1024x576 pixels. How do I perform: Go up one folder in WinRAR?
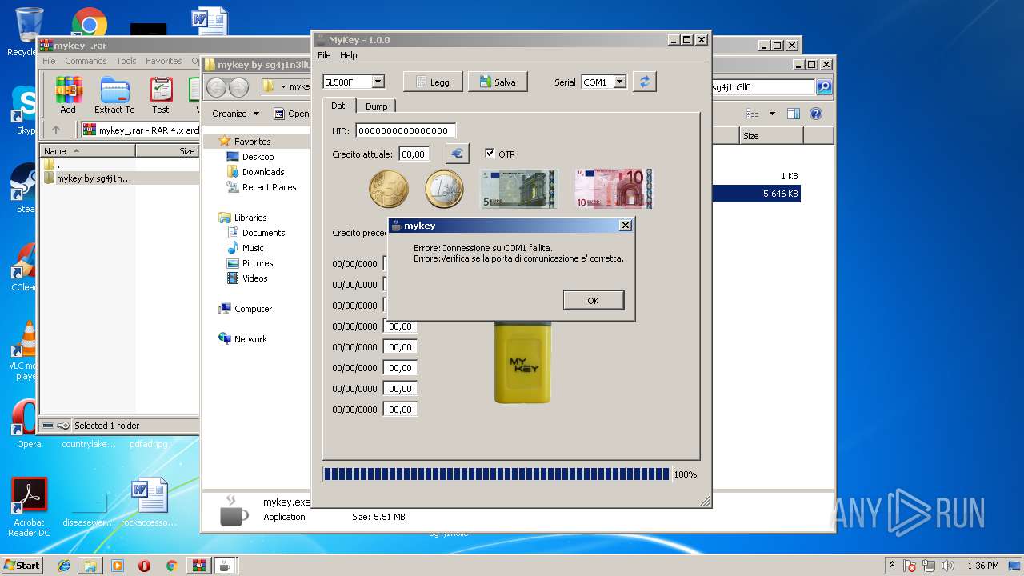click(56, 130)
